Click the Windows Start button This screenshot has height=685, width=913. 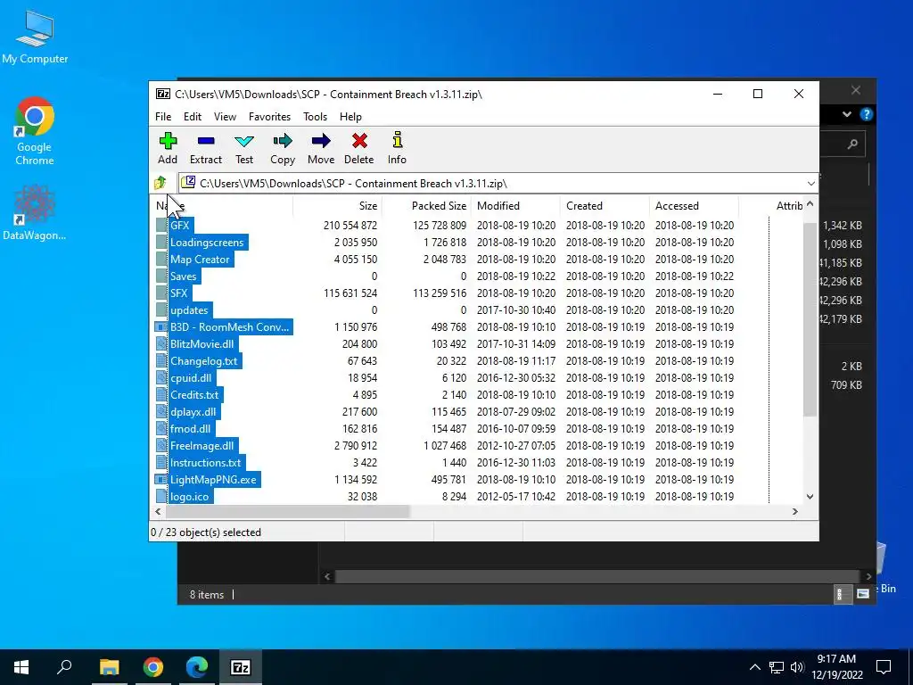pos(21,667)
